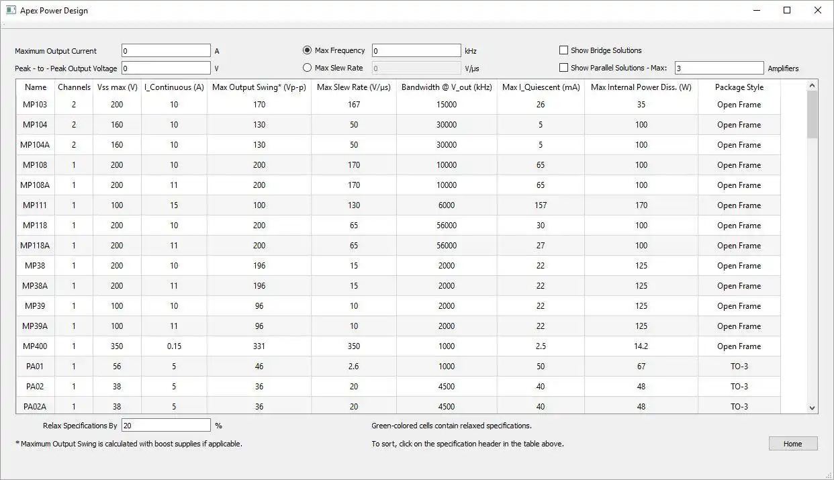Select the MP108 name cell
The width and height of the screenshot is (834, 480).
36,165
